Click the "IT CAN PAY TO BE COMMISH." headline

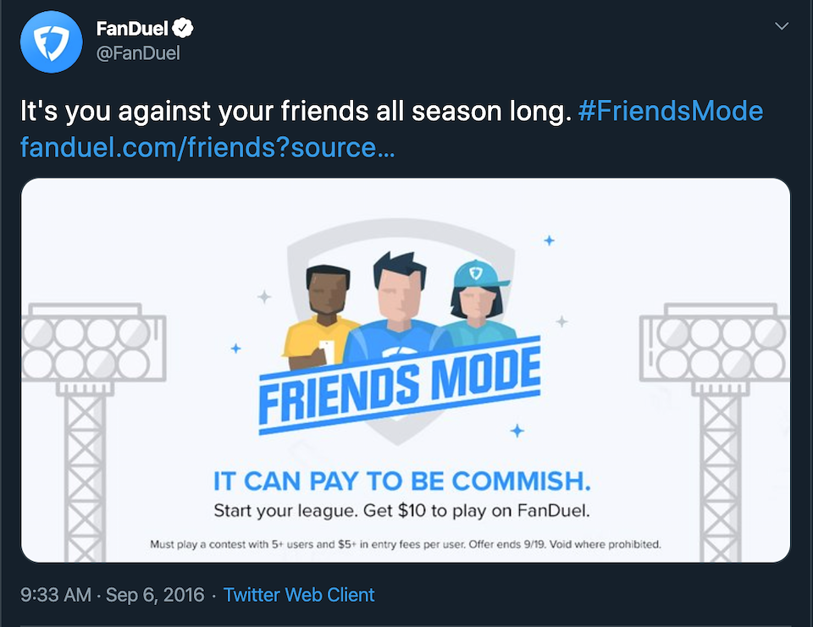(401, 481)
